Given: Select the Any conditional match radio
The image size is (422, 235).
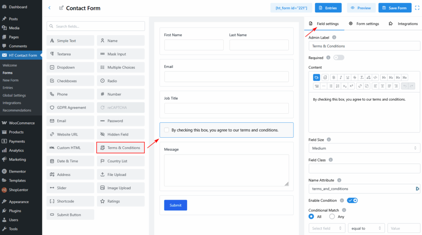Looking at the screenshot, I should 332,217.
